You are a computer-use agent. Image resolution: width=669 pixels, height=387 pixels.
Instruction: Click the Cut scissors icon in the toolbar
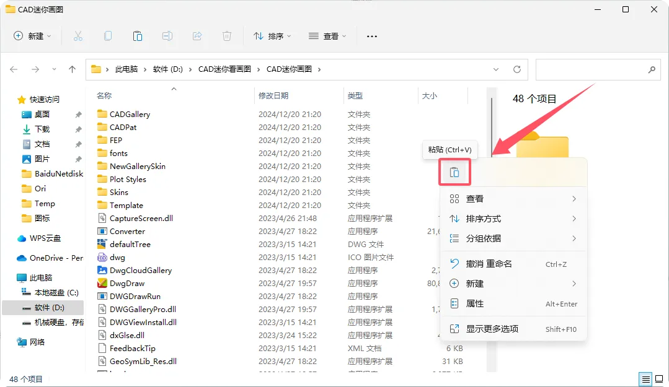click(x=78, y=37)
